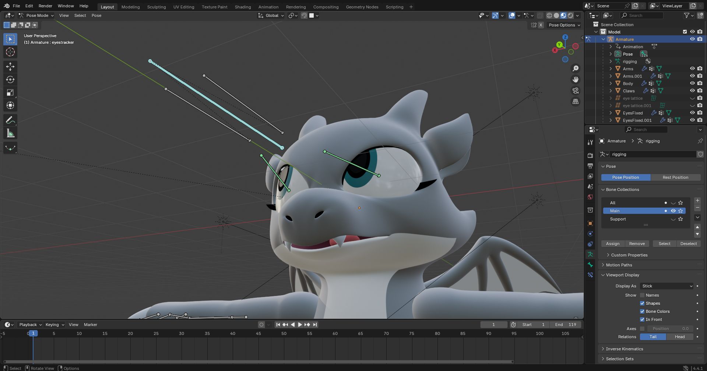Open the File menu
Image resolution: width=707 pixels, height=371 pixels.
click(x=16, y=6)
